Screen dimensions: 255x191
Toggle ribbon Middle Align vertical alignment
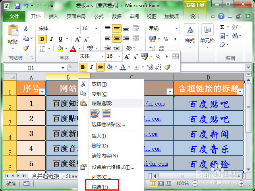click(117, 28)
